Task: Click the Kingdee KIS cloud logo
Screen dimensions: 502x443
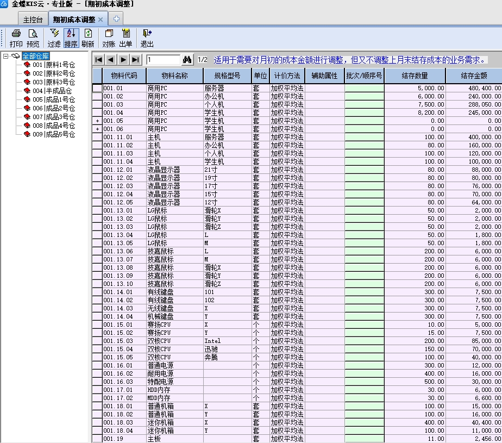Action: [x=4, y=4]
